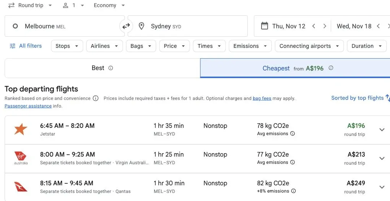Select the 8:15 AM – 9:45 AM flight
The width and height of the screenshot is (390, 201).
[x=197, y=187]
